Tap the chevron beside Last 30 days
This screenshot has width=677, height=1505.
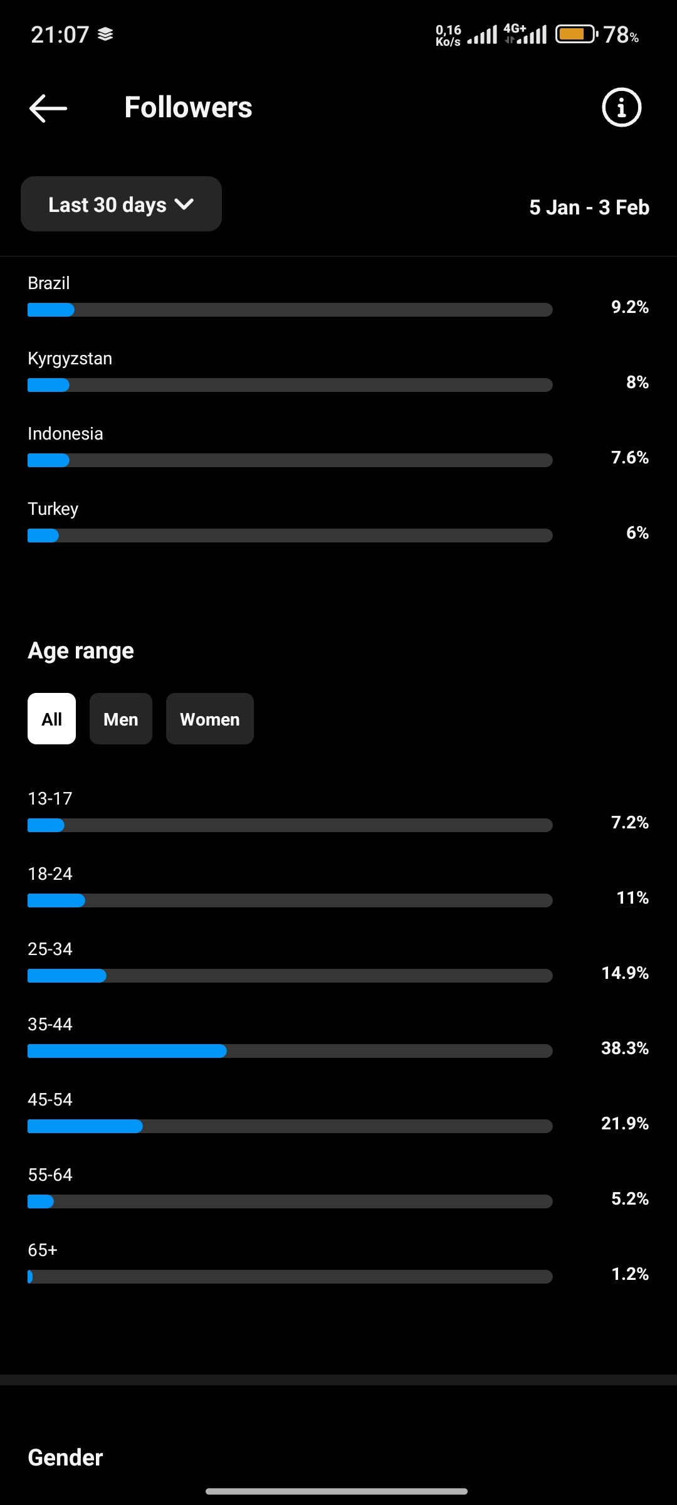point(184,204)
